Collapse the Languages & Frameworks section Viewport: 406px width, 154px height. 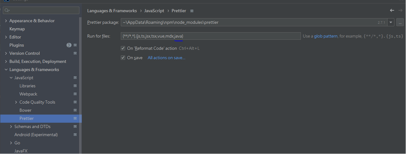coord(6,69)
